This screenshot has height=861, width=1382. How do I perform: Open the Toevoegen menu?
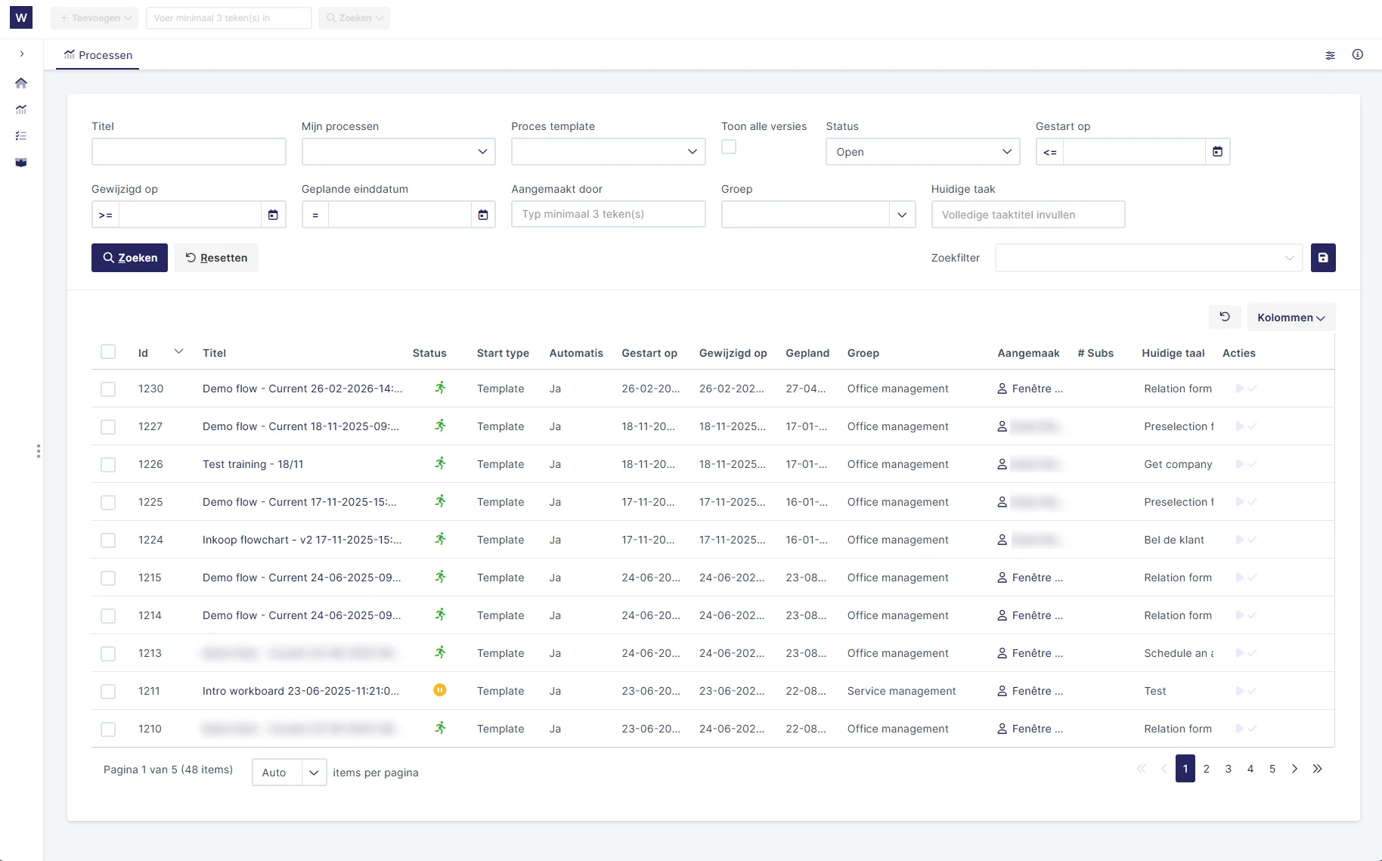(94, 17)
